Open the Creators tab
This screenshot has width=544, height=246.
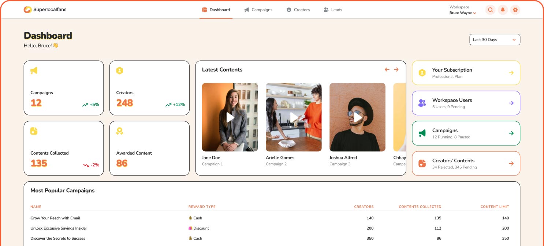(x=298, y=10)
